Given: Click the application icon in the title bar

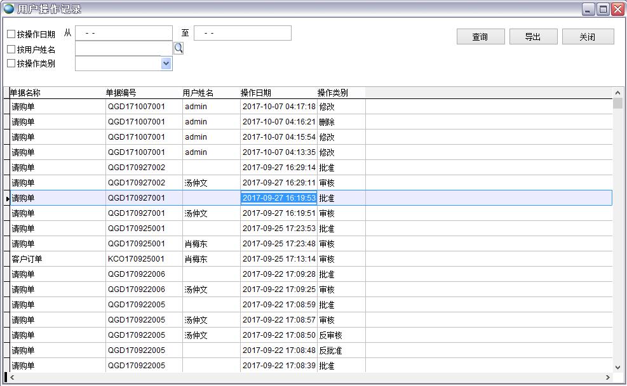Looking at the screenshot, I should 9,9.
